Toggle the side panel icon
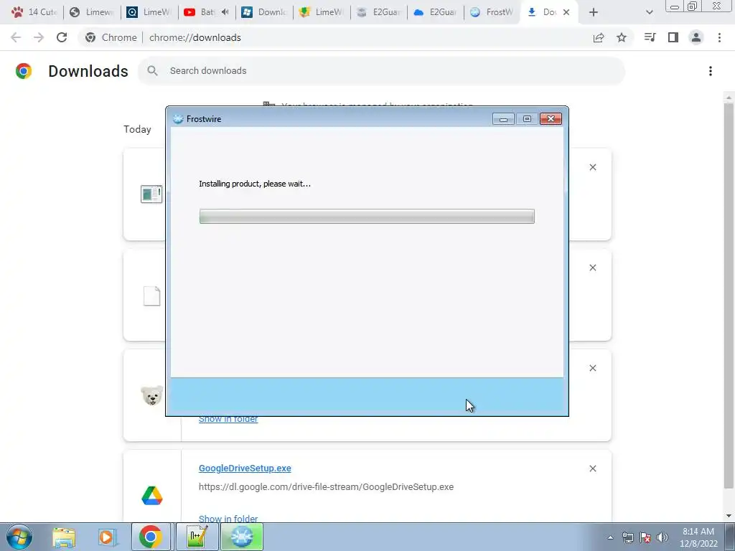The image size is (735, 551). tap(673, 37)
